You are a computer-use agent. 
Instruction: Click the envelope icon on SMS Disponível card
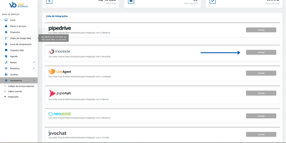(x=131, y=1)
